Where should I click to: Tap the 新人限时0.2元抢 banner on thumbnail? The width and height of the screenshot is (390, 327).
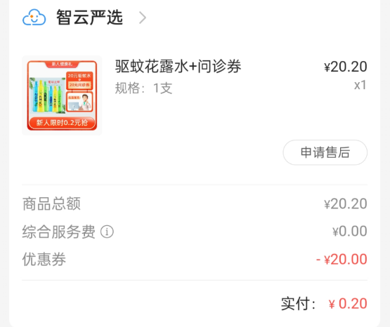coord(62,123)
